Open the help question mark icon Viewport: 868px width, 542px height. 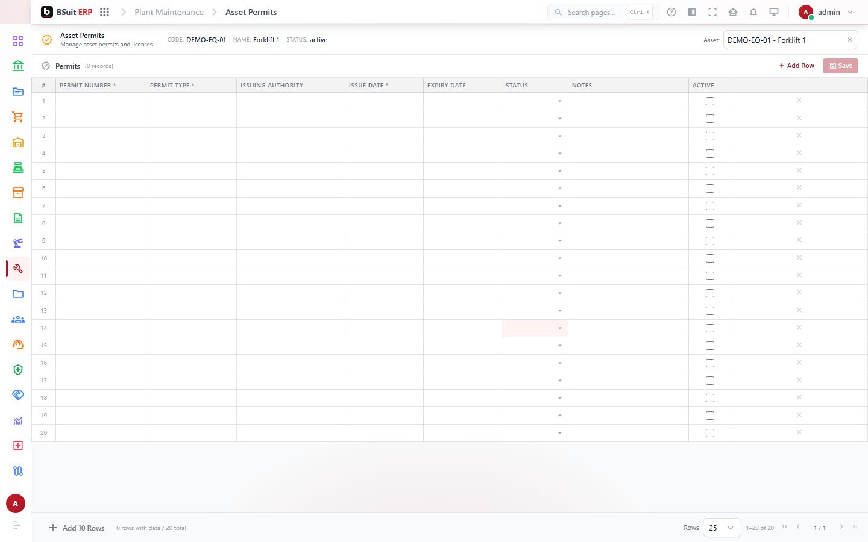pos(671,12)
